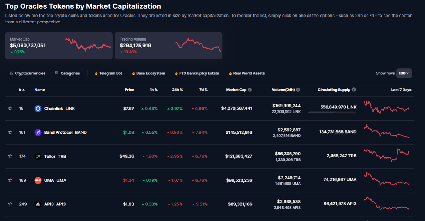Open the Band Protocol BAND coin page
425x221 pixels.
(x=66, y=132)
